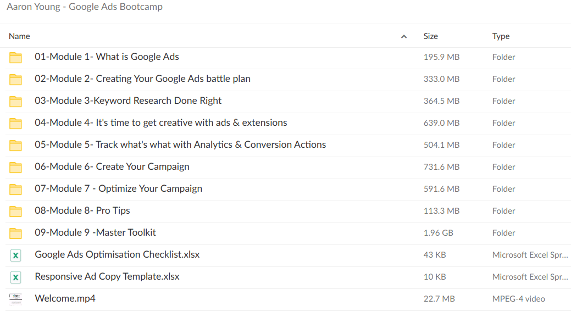Viewport: 571px width, 317px height.
Task: Click the video icon next to Welcome.mp4
Action: (15, 299)
